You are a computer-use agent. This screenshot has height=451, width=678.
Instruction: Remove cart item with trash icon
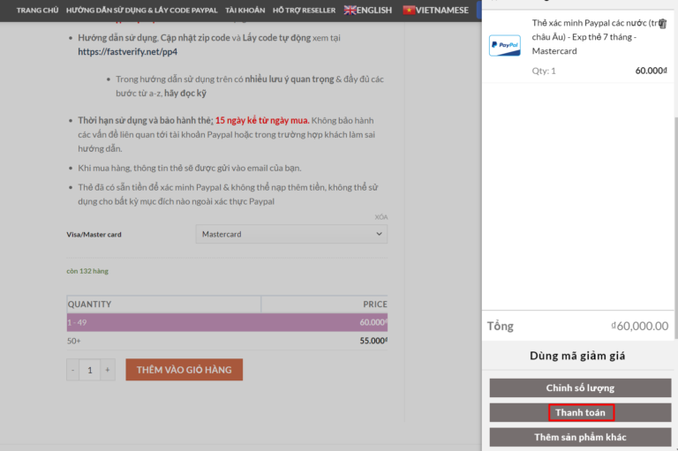(662, 24)
